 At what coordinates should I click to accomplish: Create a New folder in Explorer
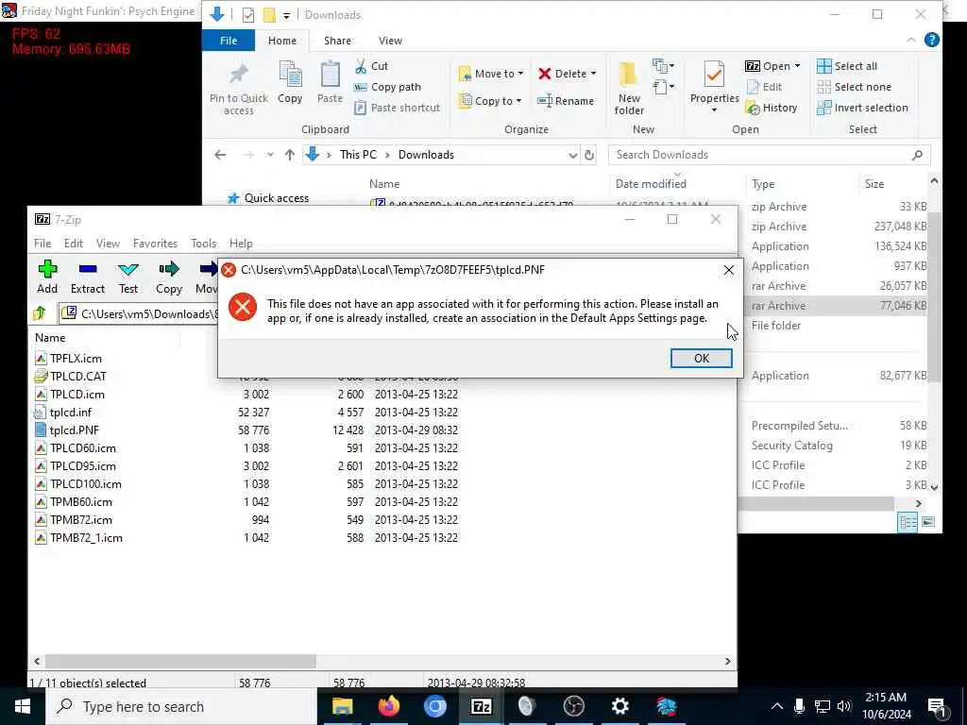pos(629,89)
